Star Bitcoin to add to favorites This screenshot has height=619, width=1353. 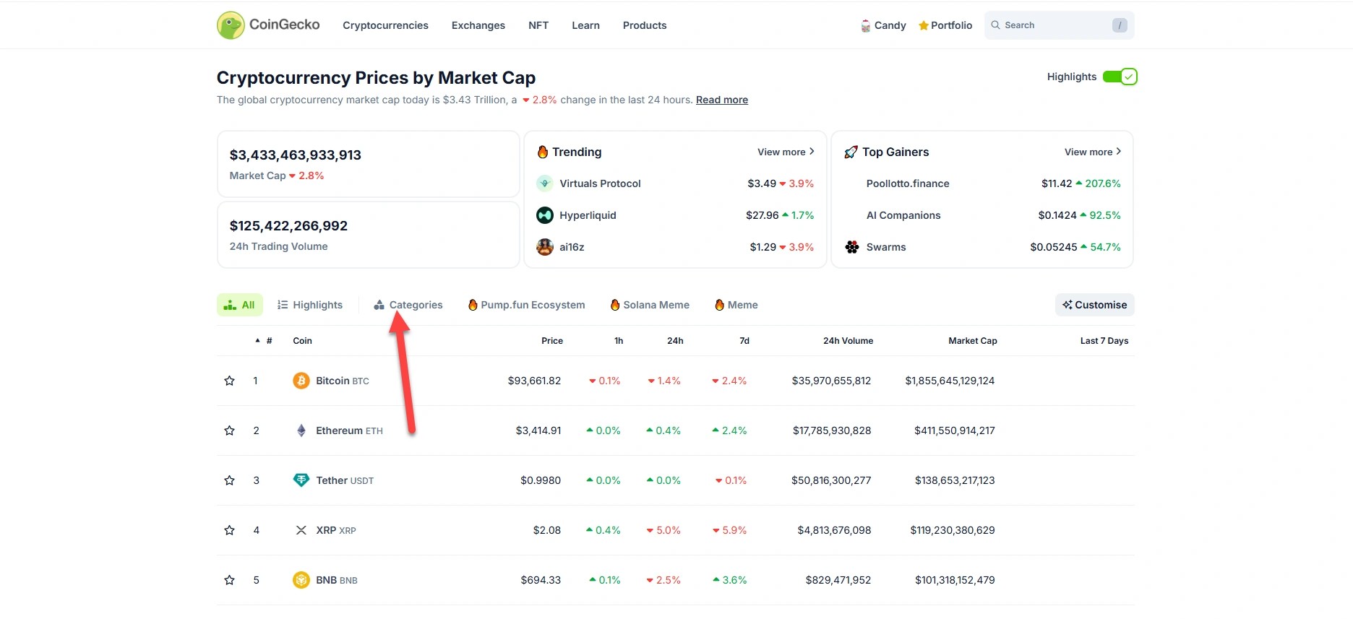click(x=229, y=381)
